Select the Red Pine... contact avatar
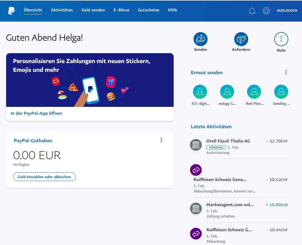Screen dimensions: 302x245 coord(254,92)
